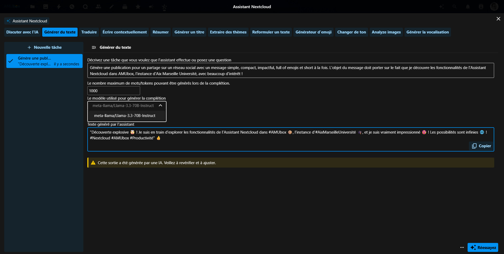Switch to the Traduire tab

click(89, 32)
